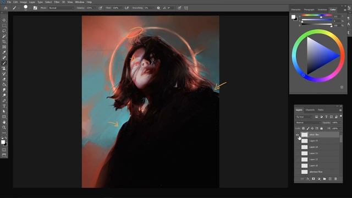Select the Lasso tool

tap(4, 31)
